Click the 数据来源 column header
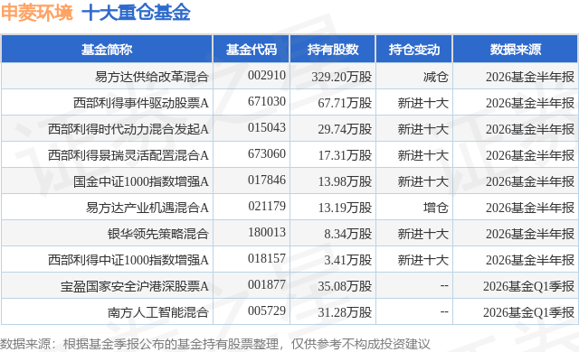This screenshot has width=579, height=352. coord(516,50)
